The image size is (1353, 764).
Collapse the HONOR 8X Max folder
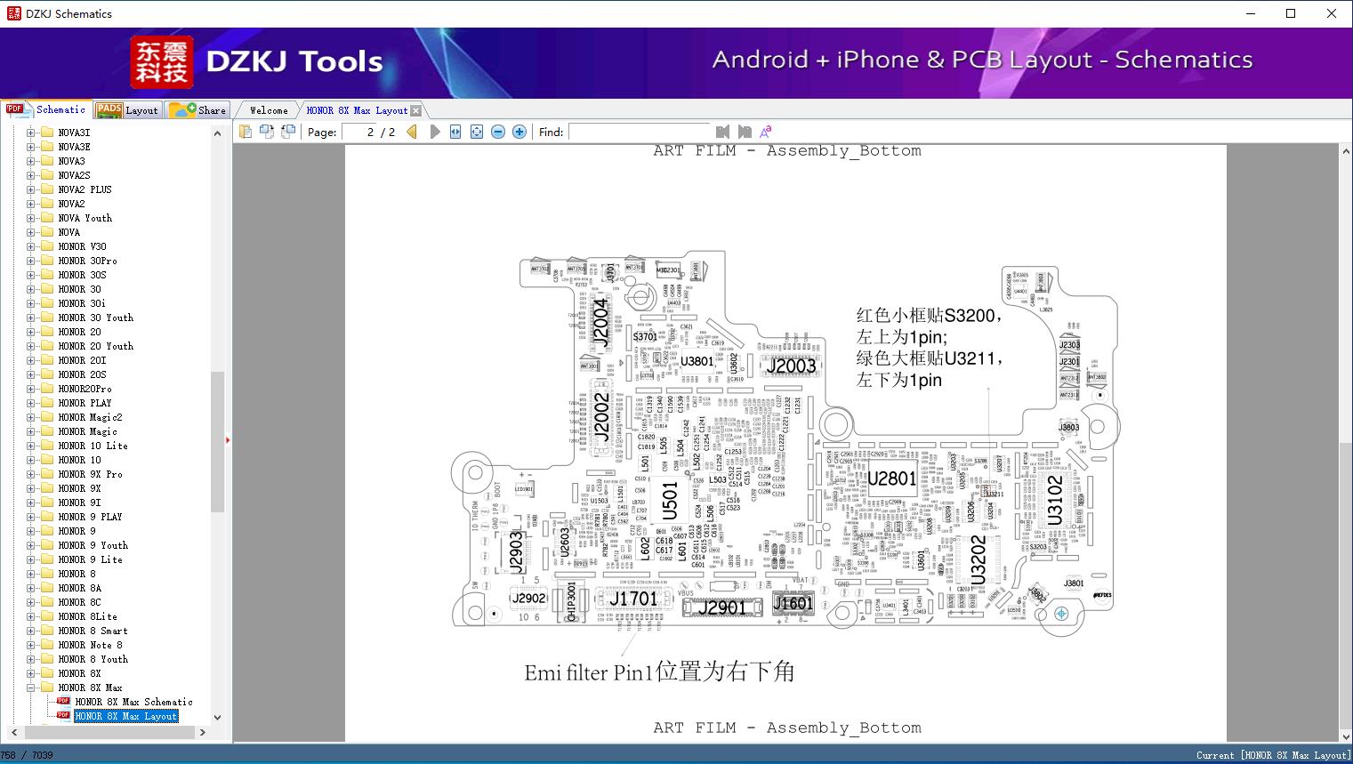[x=31, y=688]
